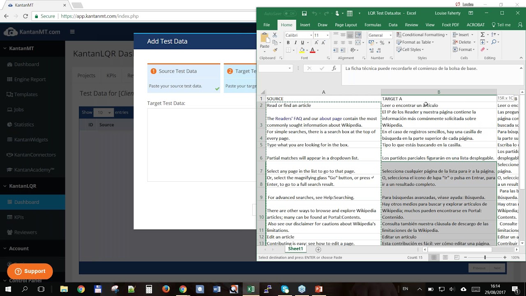
Task: Open Find & Select with the magnifier icon
Action: 494,42
